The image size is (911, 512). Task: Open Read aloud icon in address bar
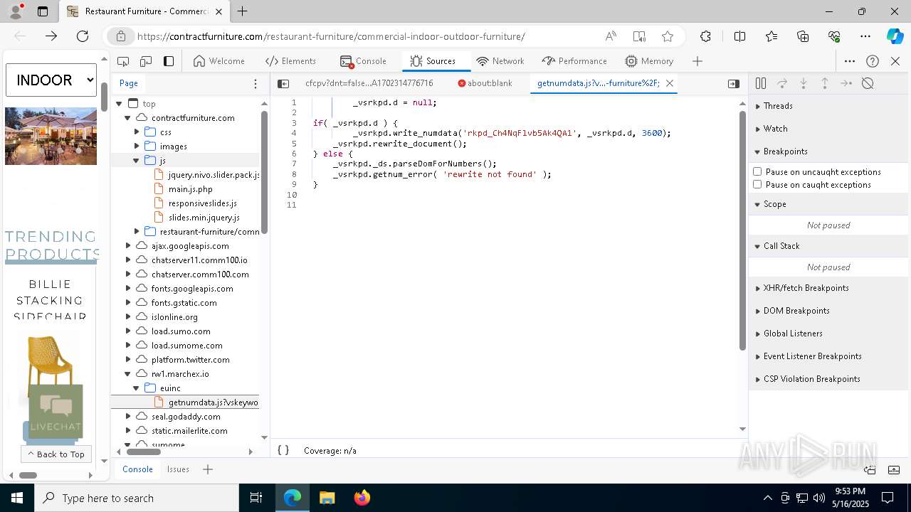(x=611, y=36)
